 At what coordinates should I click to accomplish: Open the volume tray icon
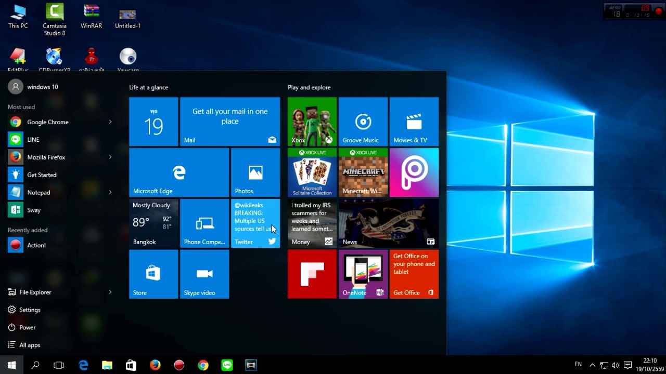(616, 365)
